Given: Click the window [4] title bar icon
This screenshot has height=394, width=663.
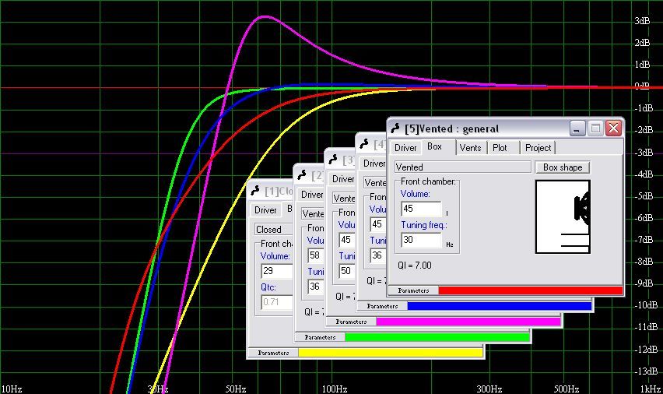Looking at the screenshot, I should 364,144.
